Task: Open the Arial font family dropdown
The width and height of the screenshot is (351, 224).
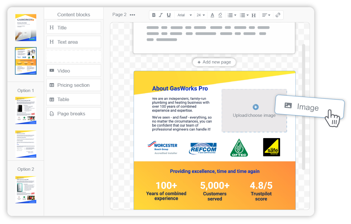Action: (x=184, y=15)
